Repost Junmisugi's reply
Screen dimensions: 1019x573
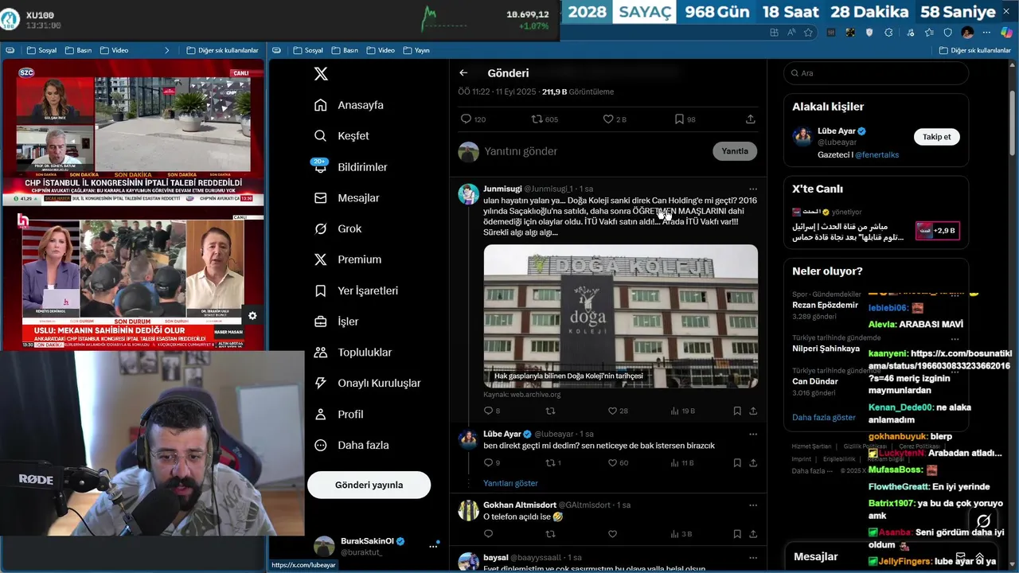pyautogui.click(x=549, y=411)
